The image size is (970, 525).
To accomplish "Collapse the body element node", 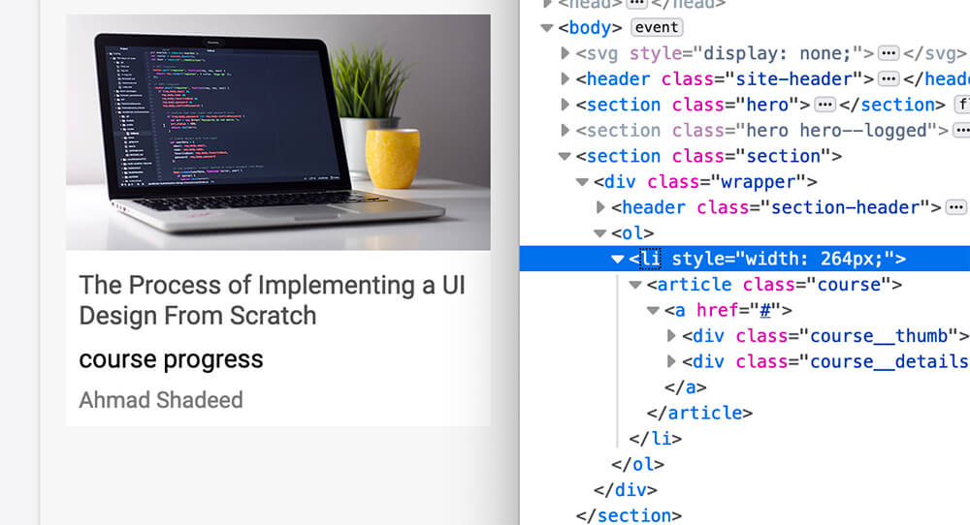I will point(547,28).
